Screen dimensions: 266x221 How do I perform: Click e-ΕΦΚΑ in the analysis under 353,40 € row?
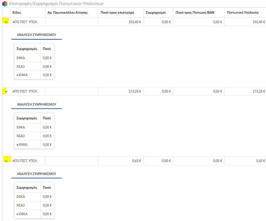point(22,75)
